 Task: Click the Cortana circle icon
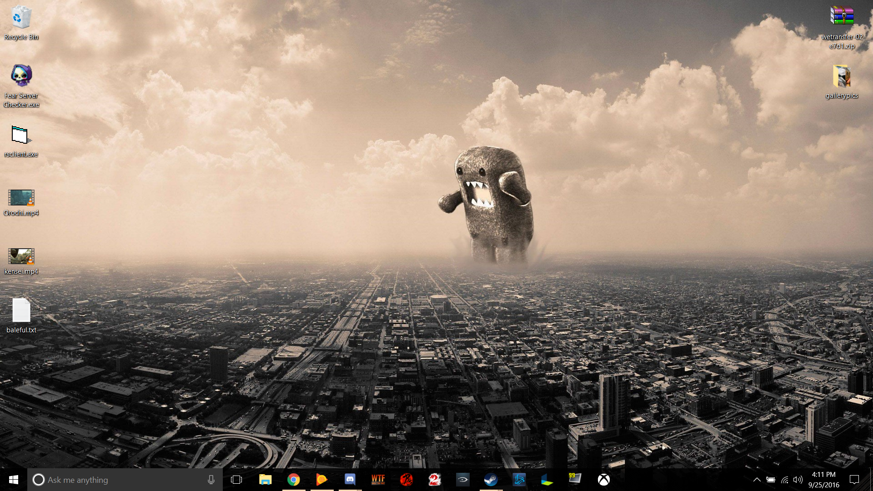pos(39,480)
